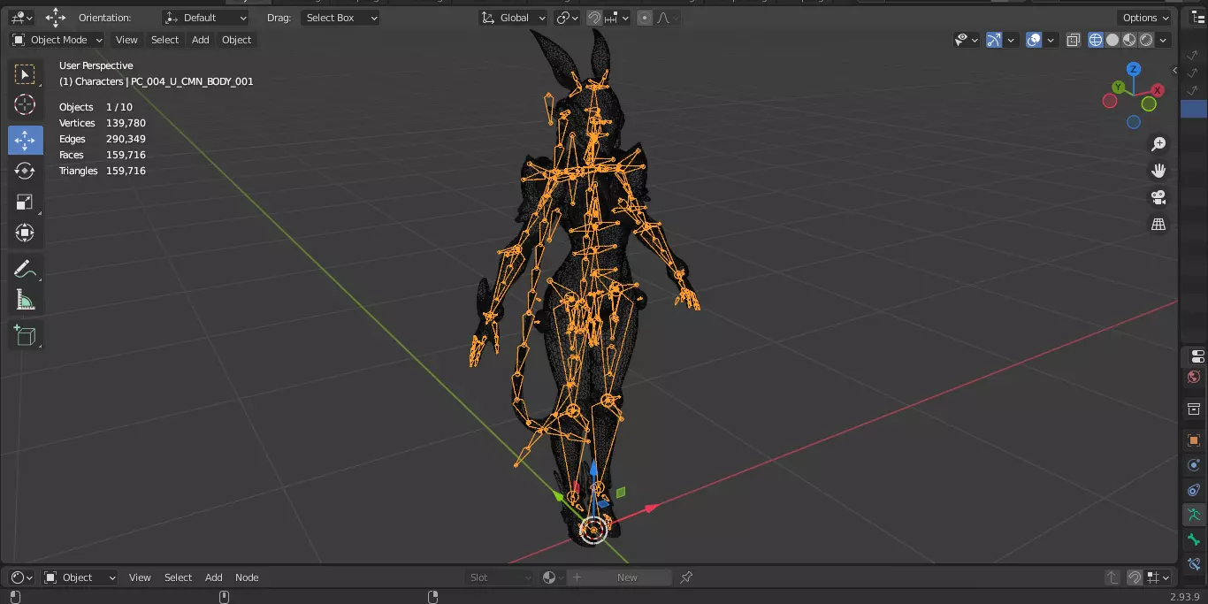Open the Global transform orientation dropdown

pos(514,18)
